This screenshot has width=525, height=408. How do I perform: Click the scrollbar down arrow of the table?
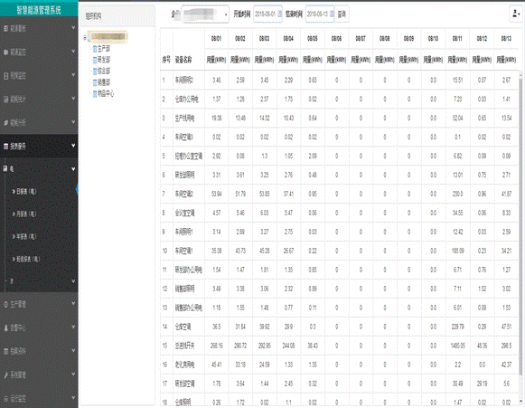point(520,401)
